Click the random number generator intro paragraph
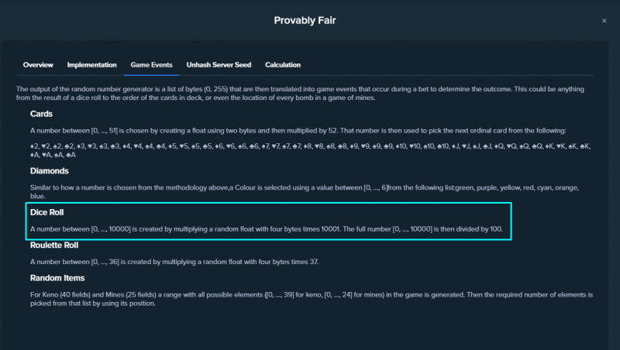The image size is (620, 350). pos(300,93)
